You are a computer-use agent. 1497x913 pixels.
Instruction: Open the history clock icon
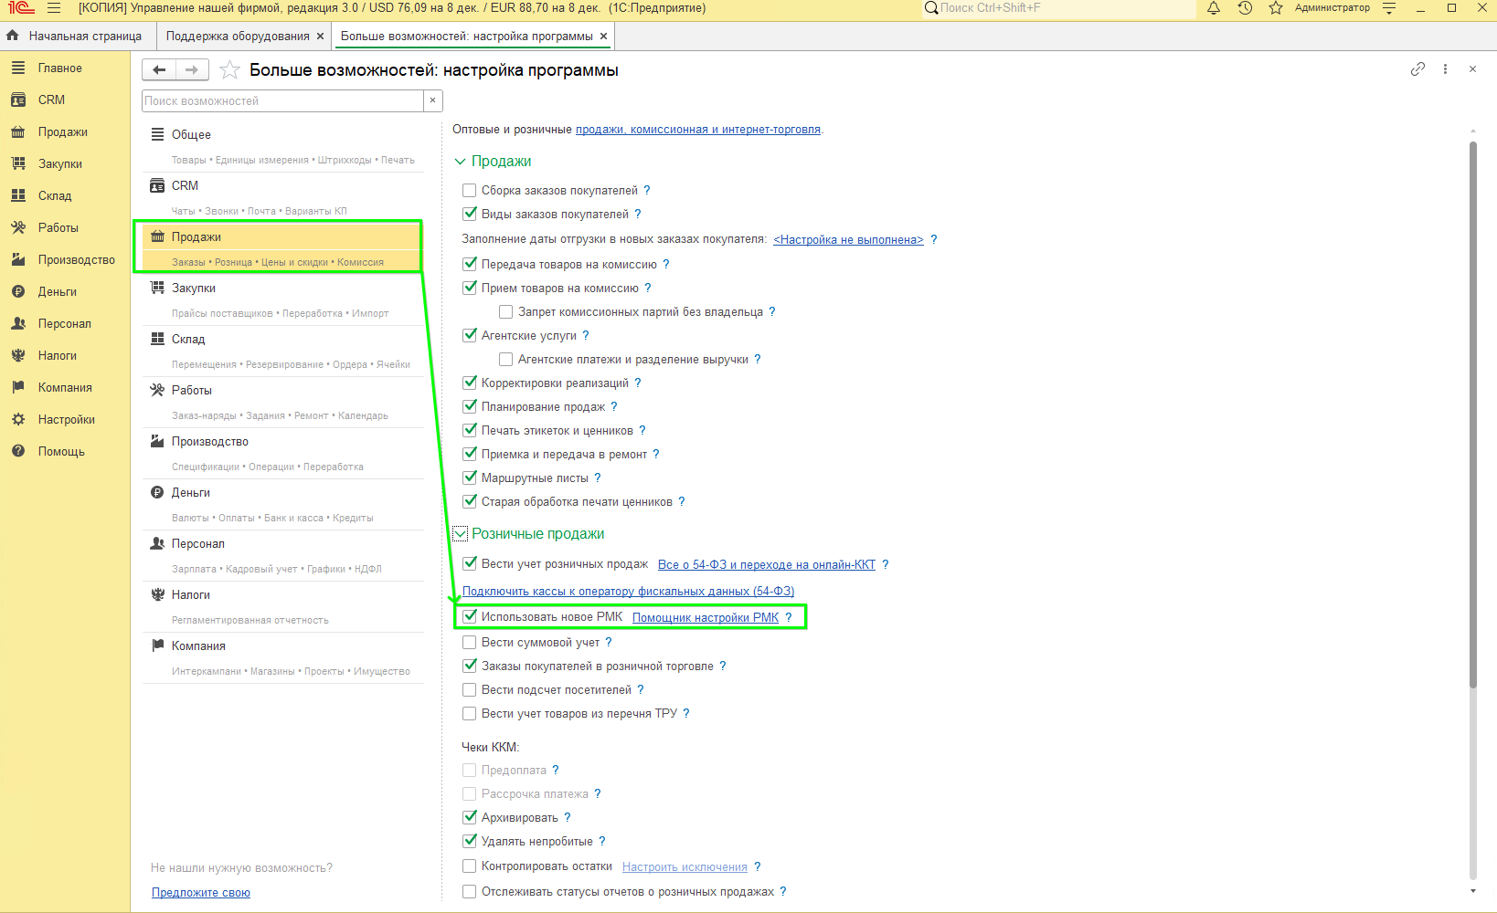click(x=1245, y=8)
